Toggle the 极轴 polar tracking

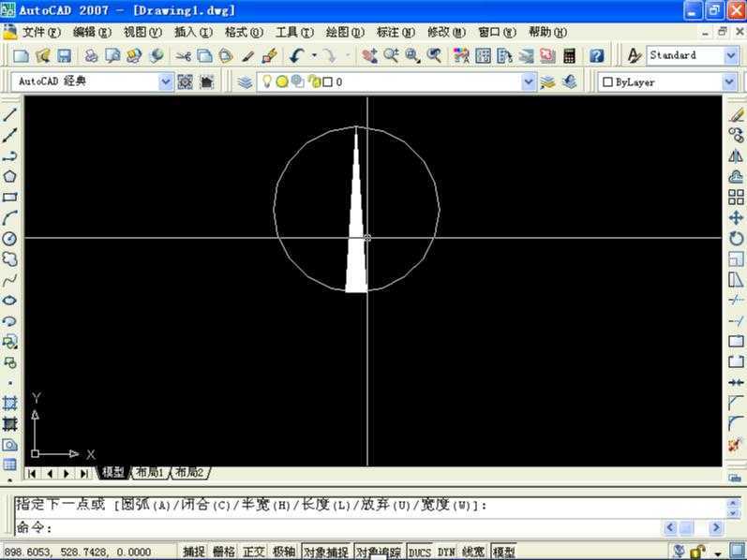[x=284, y=552]
